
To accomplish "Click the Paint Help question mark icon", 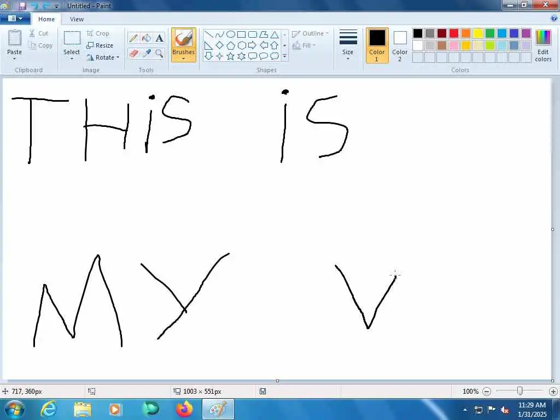I will (x=554, y=19).
